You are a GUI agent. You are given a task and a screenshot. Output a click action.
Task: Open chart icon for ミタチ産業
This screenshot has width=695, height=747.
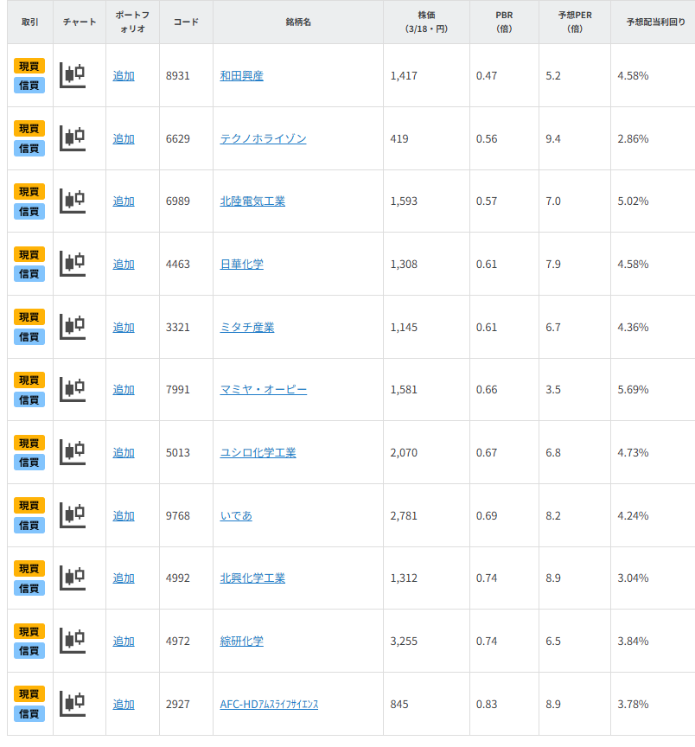73,327
